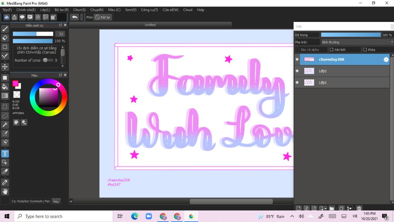Click the new folder layer icon
This screenshot has width=394, height=222.
pos(332,208)
